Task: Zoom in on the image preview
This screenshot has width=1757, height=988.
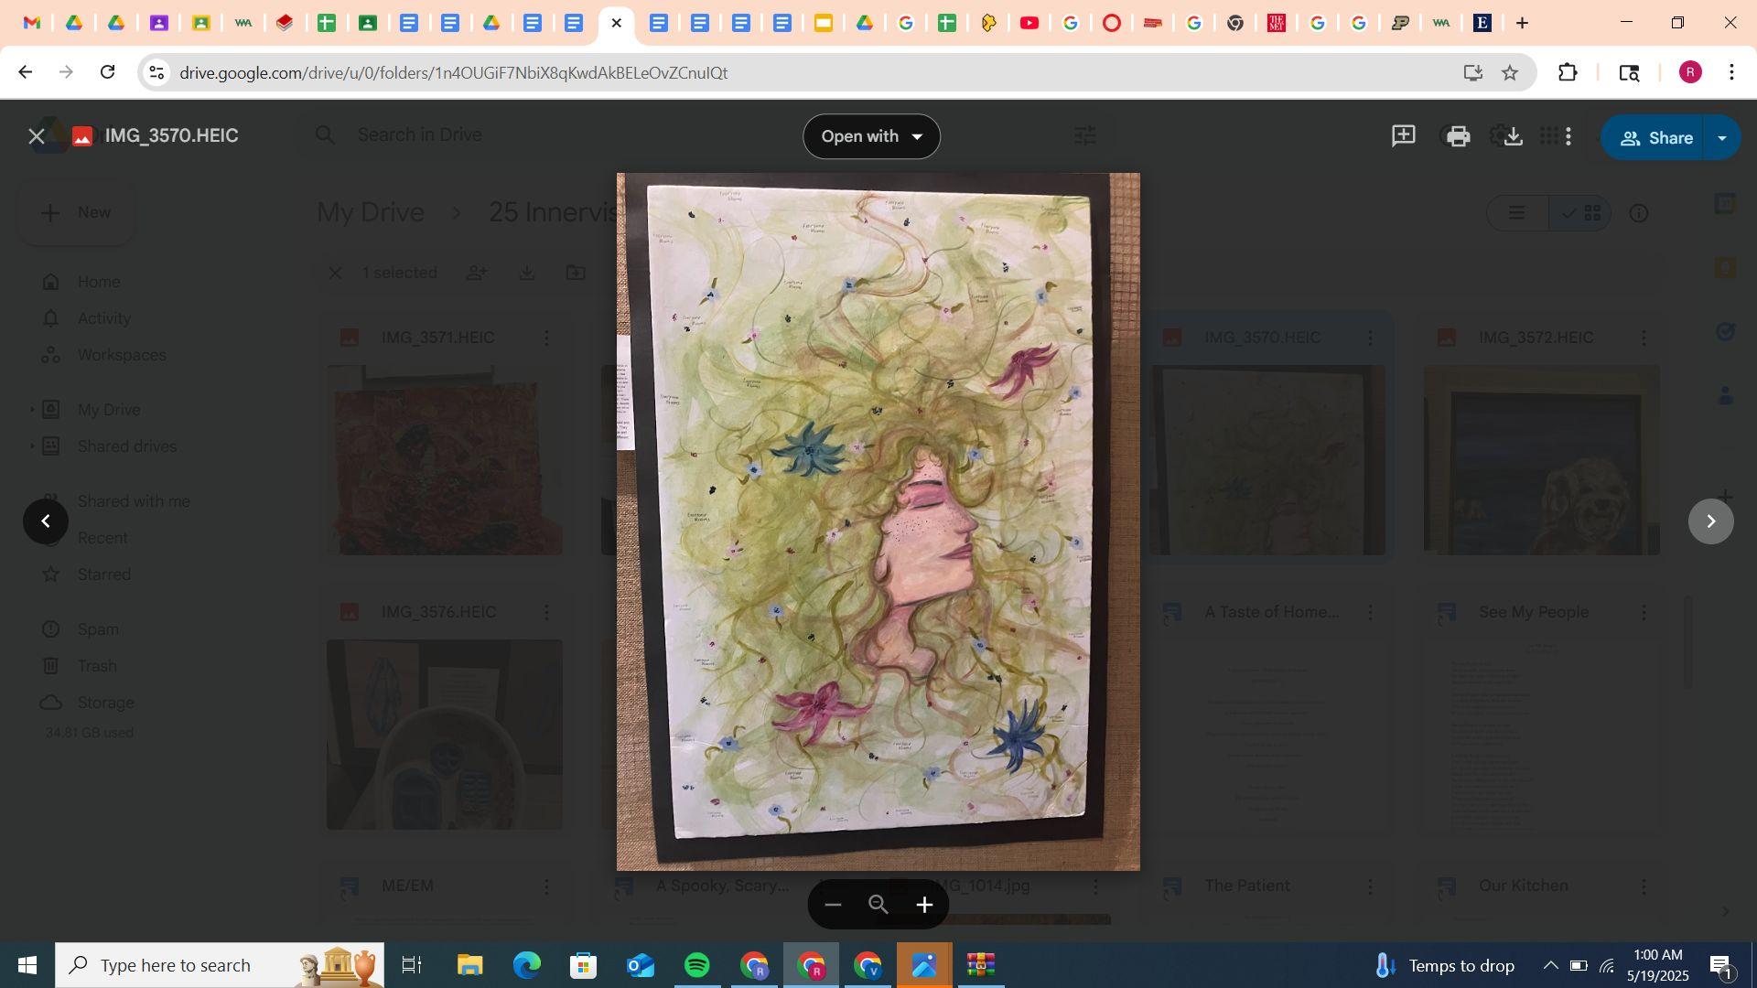Action: tap(924, 906)
